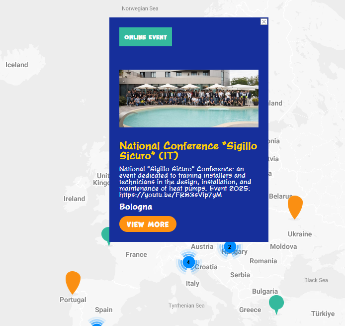Click the Ukraine map label
This screenshot has width=345, height=326.
click(x=300, y=234)
